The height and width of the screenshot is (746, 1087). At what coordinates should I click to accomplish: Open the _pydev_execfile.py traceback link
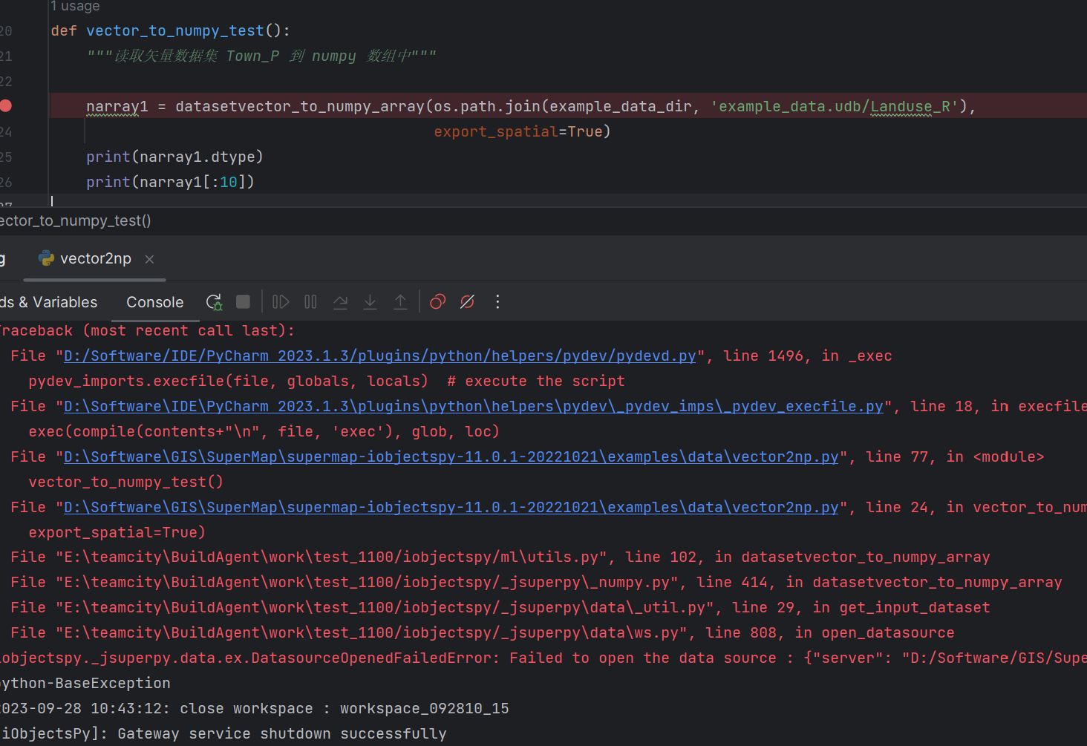pyautogui.click(x=474, y=407)
